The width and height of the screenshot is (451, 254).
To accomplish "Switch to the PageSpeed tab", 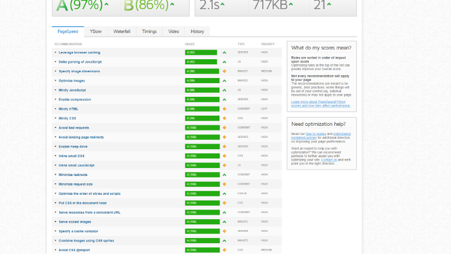I will pos(68,32).
